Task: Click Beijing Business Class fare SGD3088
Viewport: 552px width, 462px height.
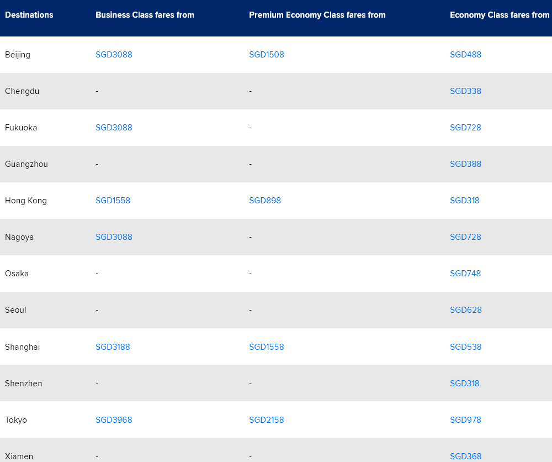Action: [x=114, y=55]
